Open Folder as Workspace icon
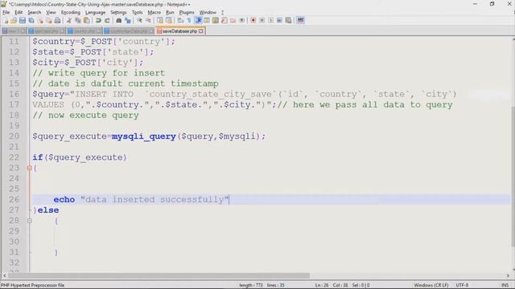The height and width of the screenshot is (289, 515). click(x=233, y=20)
